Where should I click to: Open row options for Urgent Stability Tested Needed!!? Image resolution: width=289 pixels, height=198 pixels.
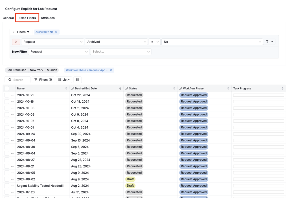tap(12, 186)
